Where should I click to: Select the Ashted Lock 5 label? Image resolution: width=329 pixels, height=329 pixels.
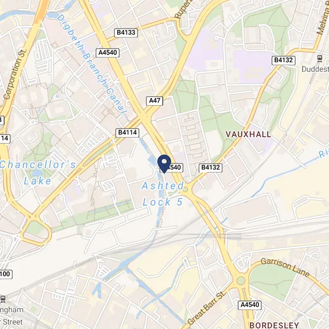tap(163, 194)
